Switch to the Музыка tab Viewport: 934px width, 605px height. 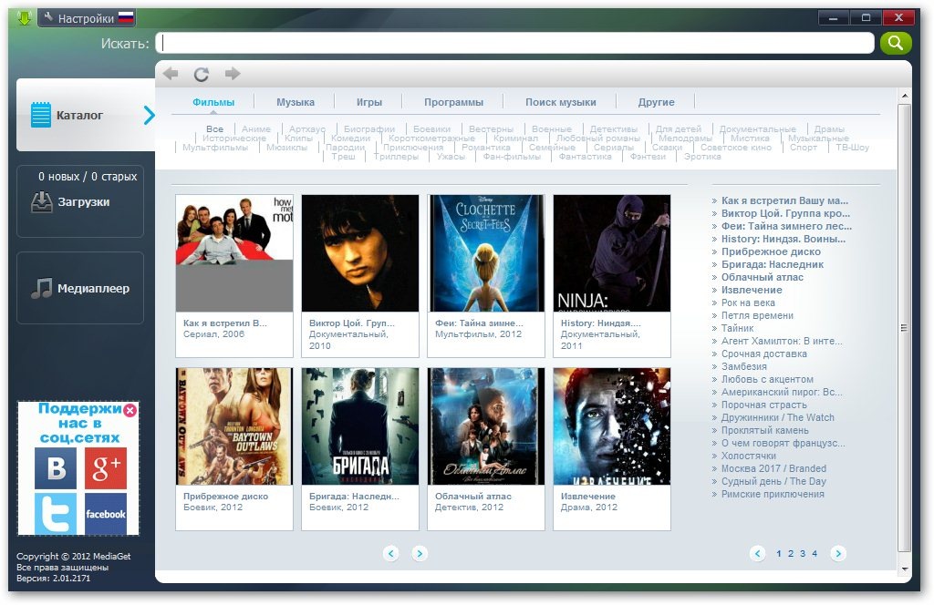296,102
